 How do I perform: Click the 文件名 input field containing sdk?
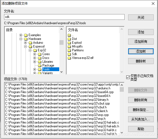pos(64,17)
